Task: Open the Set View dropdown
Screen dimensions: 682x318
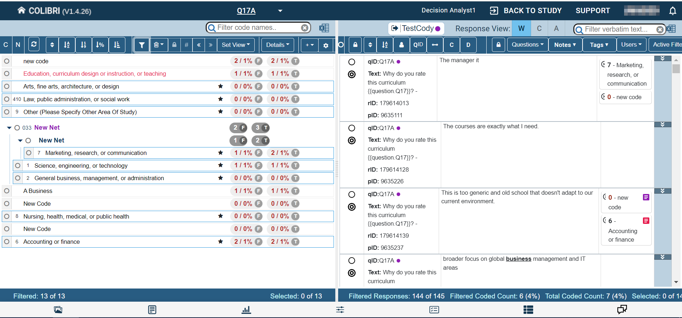Action: pos(236,45)
